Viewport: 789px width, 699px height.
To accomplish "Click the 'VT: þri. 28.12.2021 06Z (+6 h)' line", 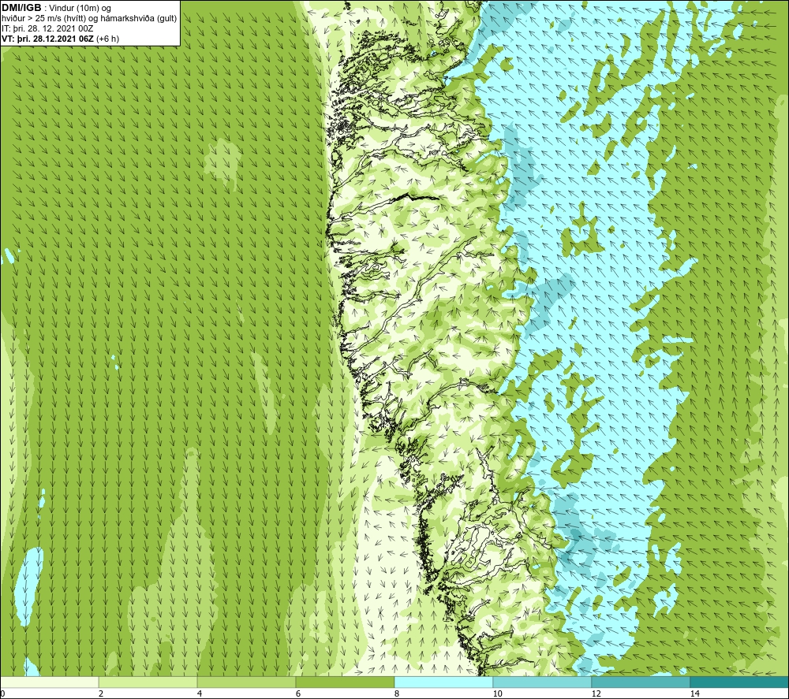I will 61,39.
